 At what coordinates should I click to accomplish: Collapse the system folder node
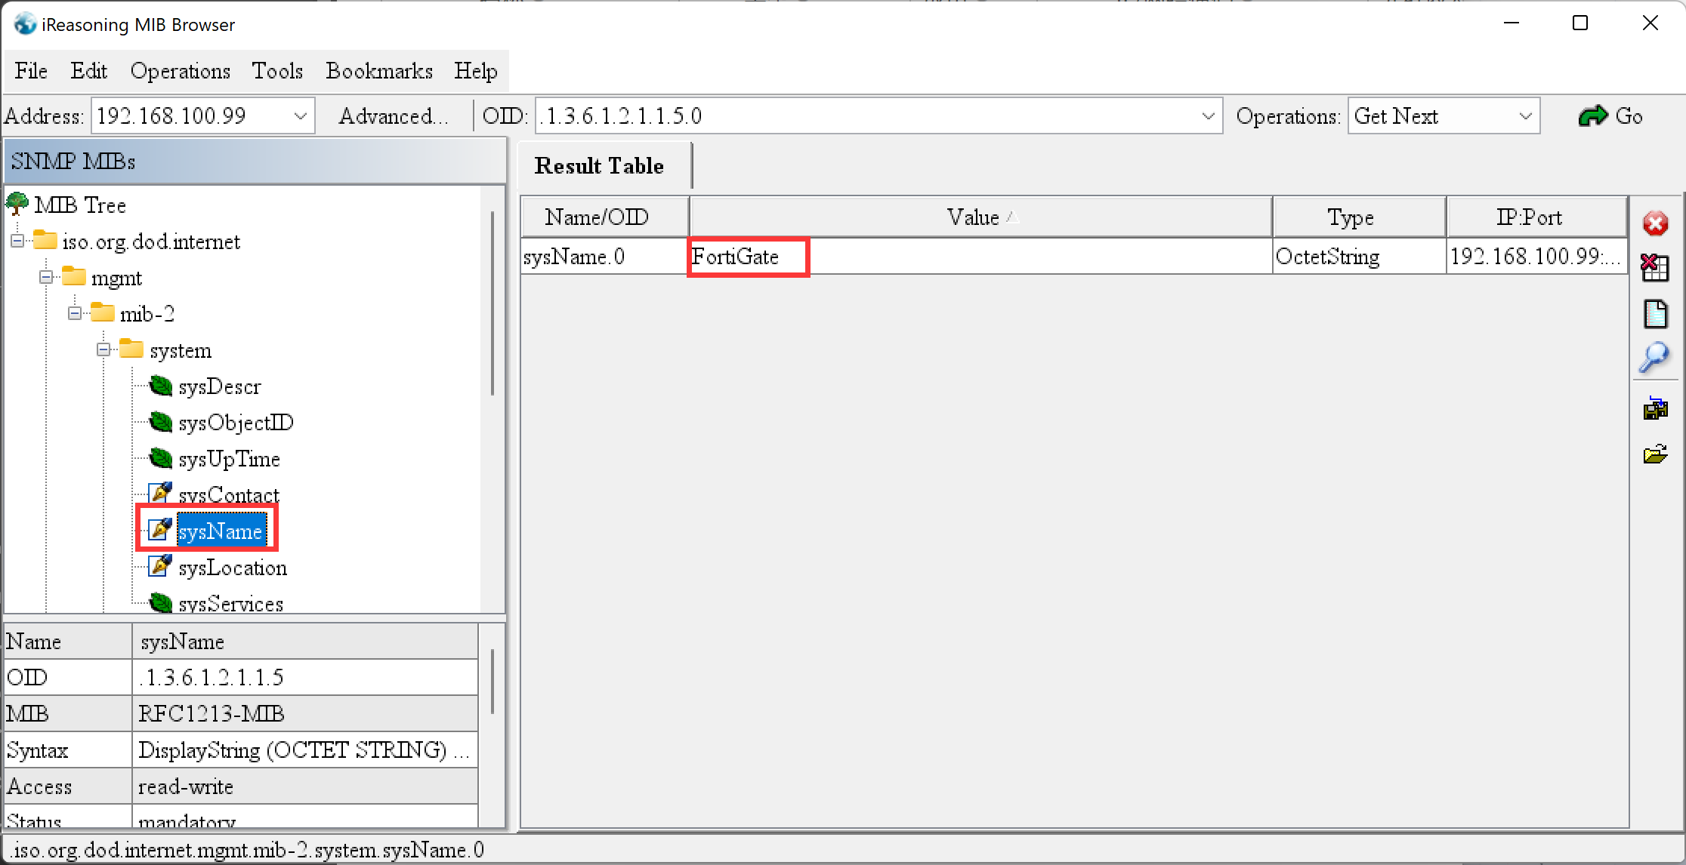point(104,349)
